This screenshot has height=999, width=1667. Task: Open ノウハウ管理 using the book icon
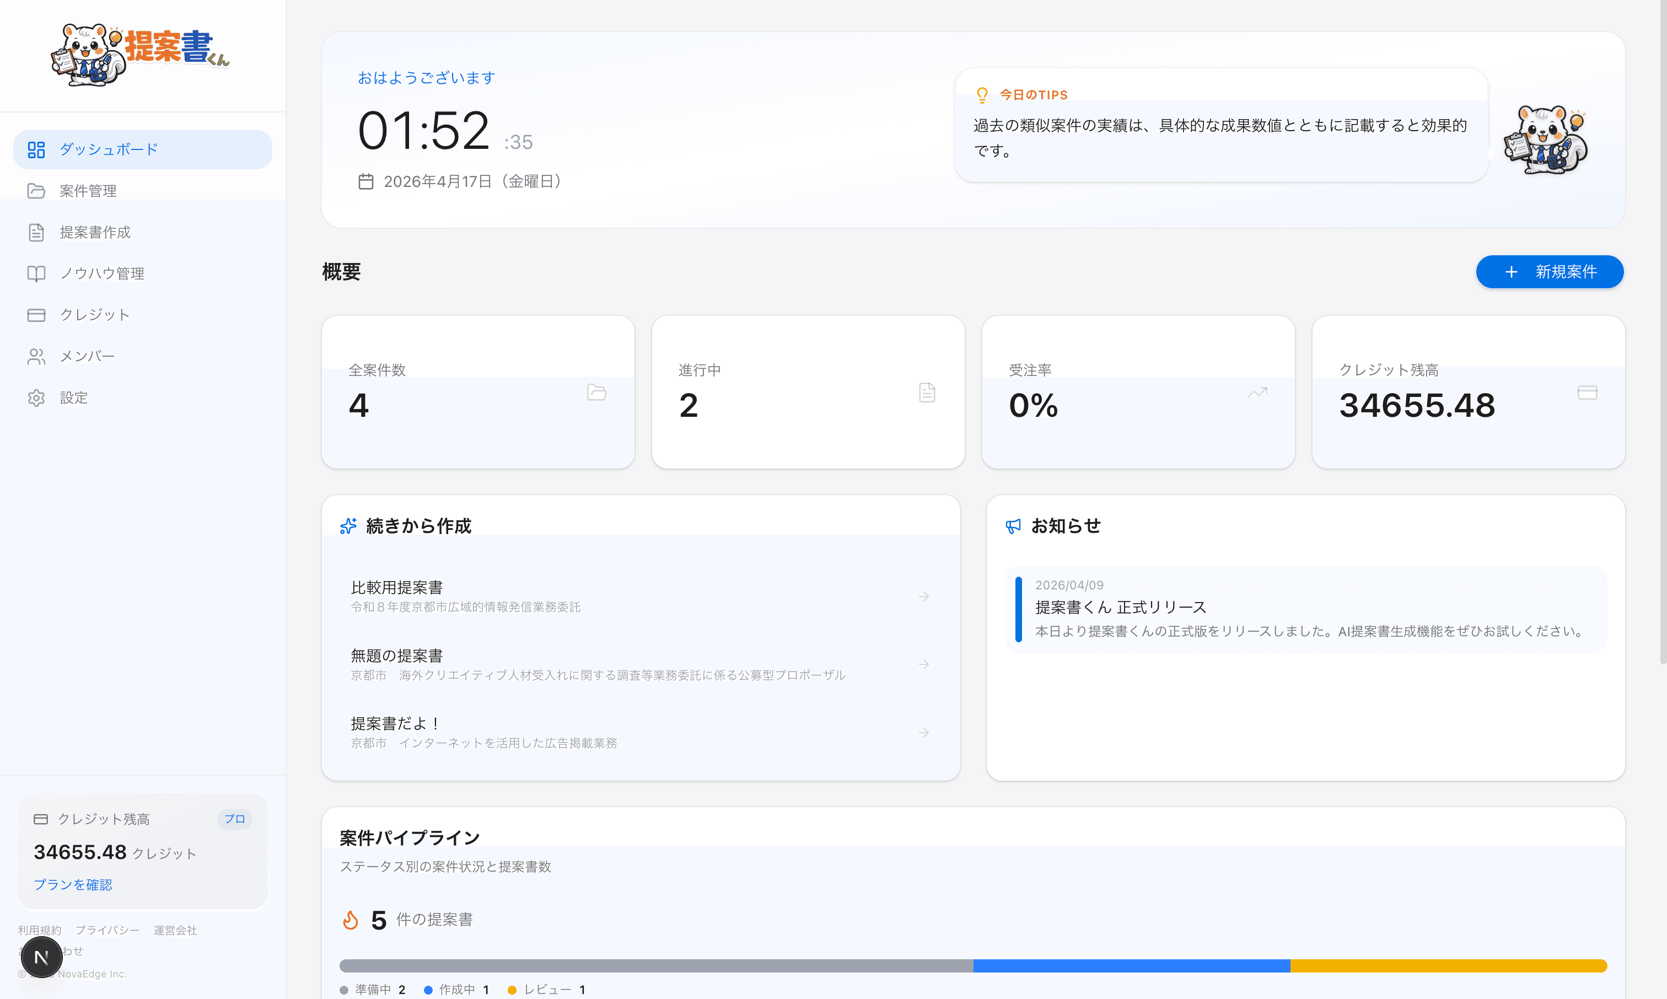tap(36, 273)
